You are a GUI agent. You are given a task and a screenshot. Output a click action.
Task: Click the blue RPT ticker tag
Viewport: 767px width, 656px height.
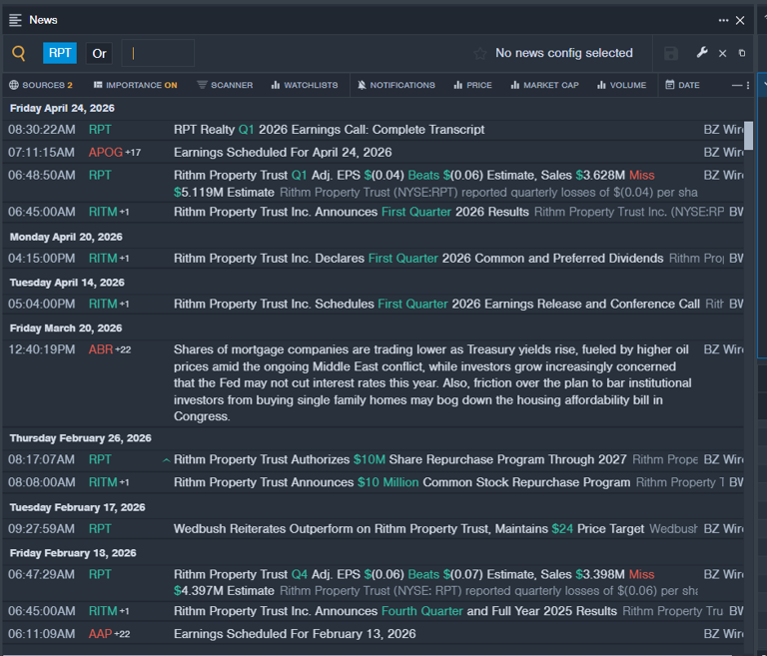(x=60, y=54)
